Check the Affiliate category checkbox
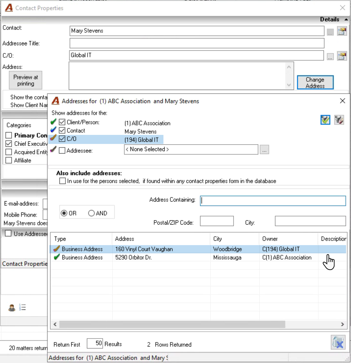 pyautogui.click(x=9, y=160)
